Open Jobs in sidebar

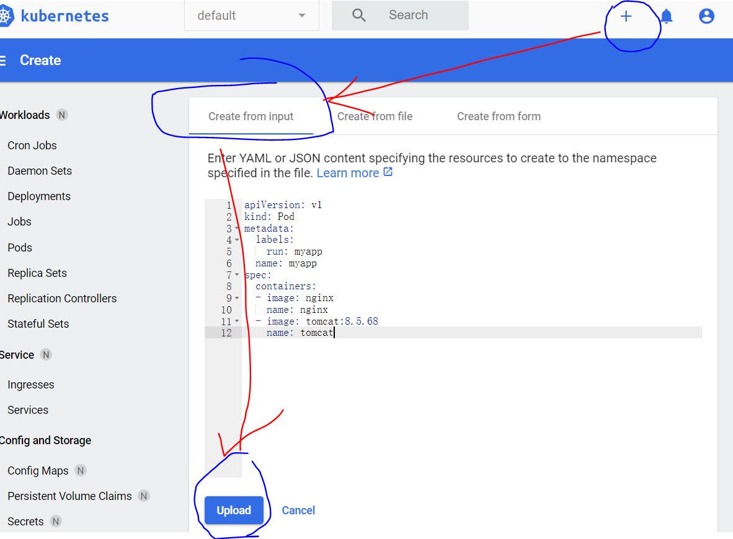point(20,222)
